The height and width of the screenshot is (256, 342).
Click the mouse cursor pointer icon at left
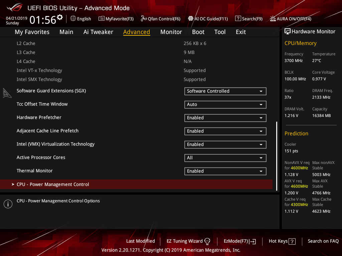point(7,93)
